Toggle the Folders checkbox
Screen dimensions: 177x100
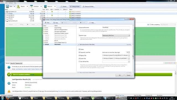pos(79,49)
